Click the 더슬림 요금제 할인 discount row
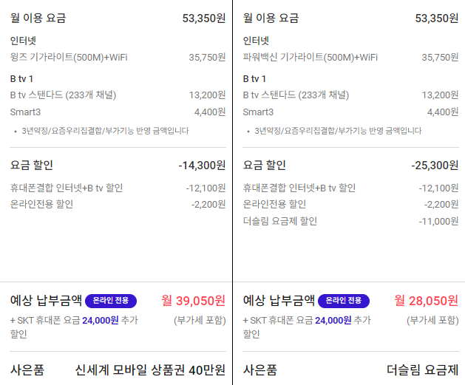This screenshot has height=385, width=465. click(x=280, y=221)
